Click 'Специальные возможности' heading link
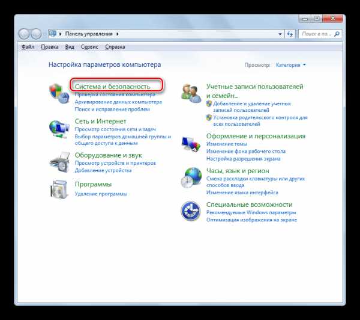The height and width of the screenshot is (320, 360). tap(250, 205)
